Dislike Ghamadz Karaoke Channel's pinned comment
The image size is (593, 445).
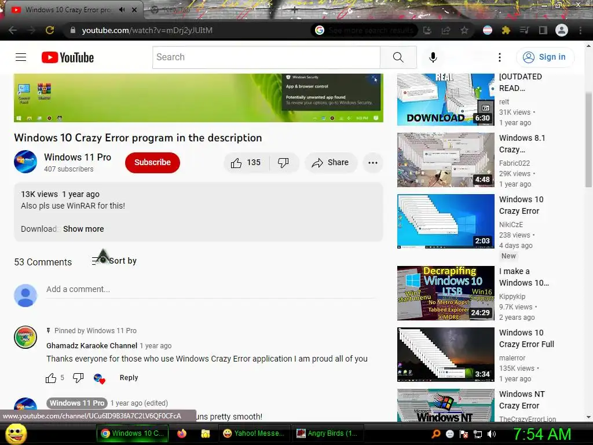coord(78,378)
